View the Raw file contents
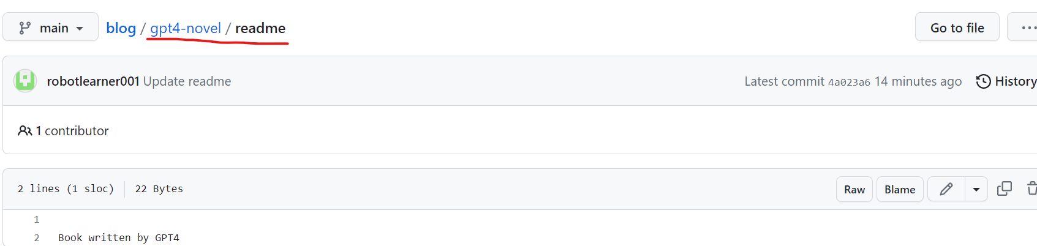The height and width of the screenshot is (246, 1037). [x=854, y=190]
